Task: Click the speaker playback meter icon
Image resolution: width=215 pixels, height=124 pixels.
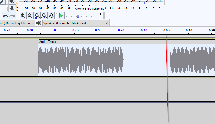Action: coord(12,2)
